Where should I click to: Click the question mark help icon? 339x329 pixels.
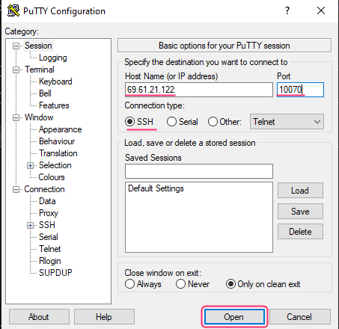[x=287, y=10]
